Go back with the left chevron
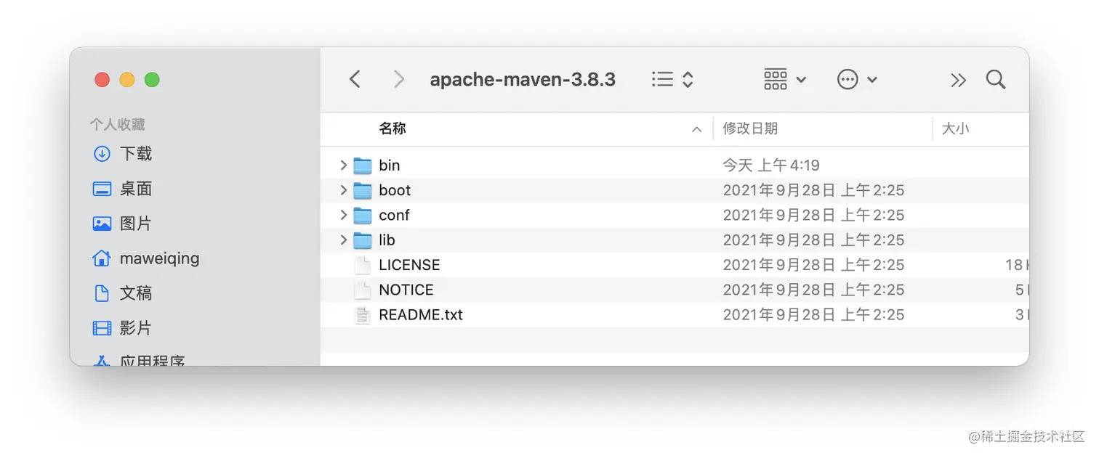Screen dimensions: 1099x458 [x=355, y=79]
